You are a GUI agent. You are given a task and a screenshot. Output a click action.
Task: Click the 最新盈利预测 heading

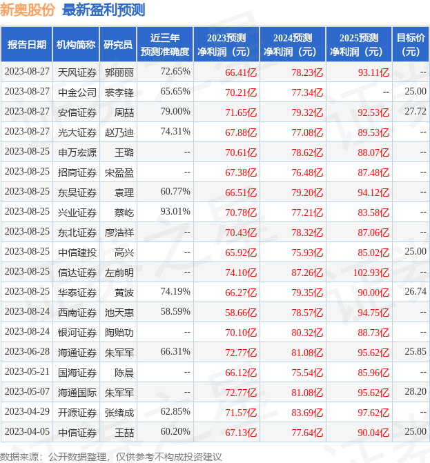(x=104, y=10)
